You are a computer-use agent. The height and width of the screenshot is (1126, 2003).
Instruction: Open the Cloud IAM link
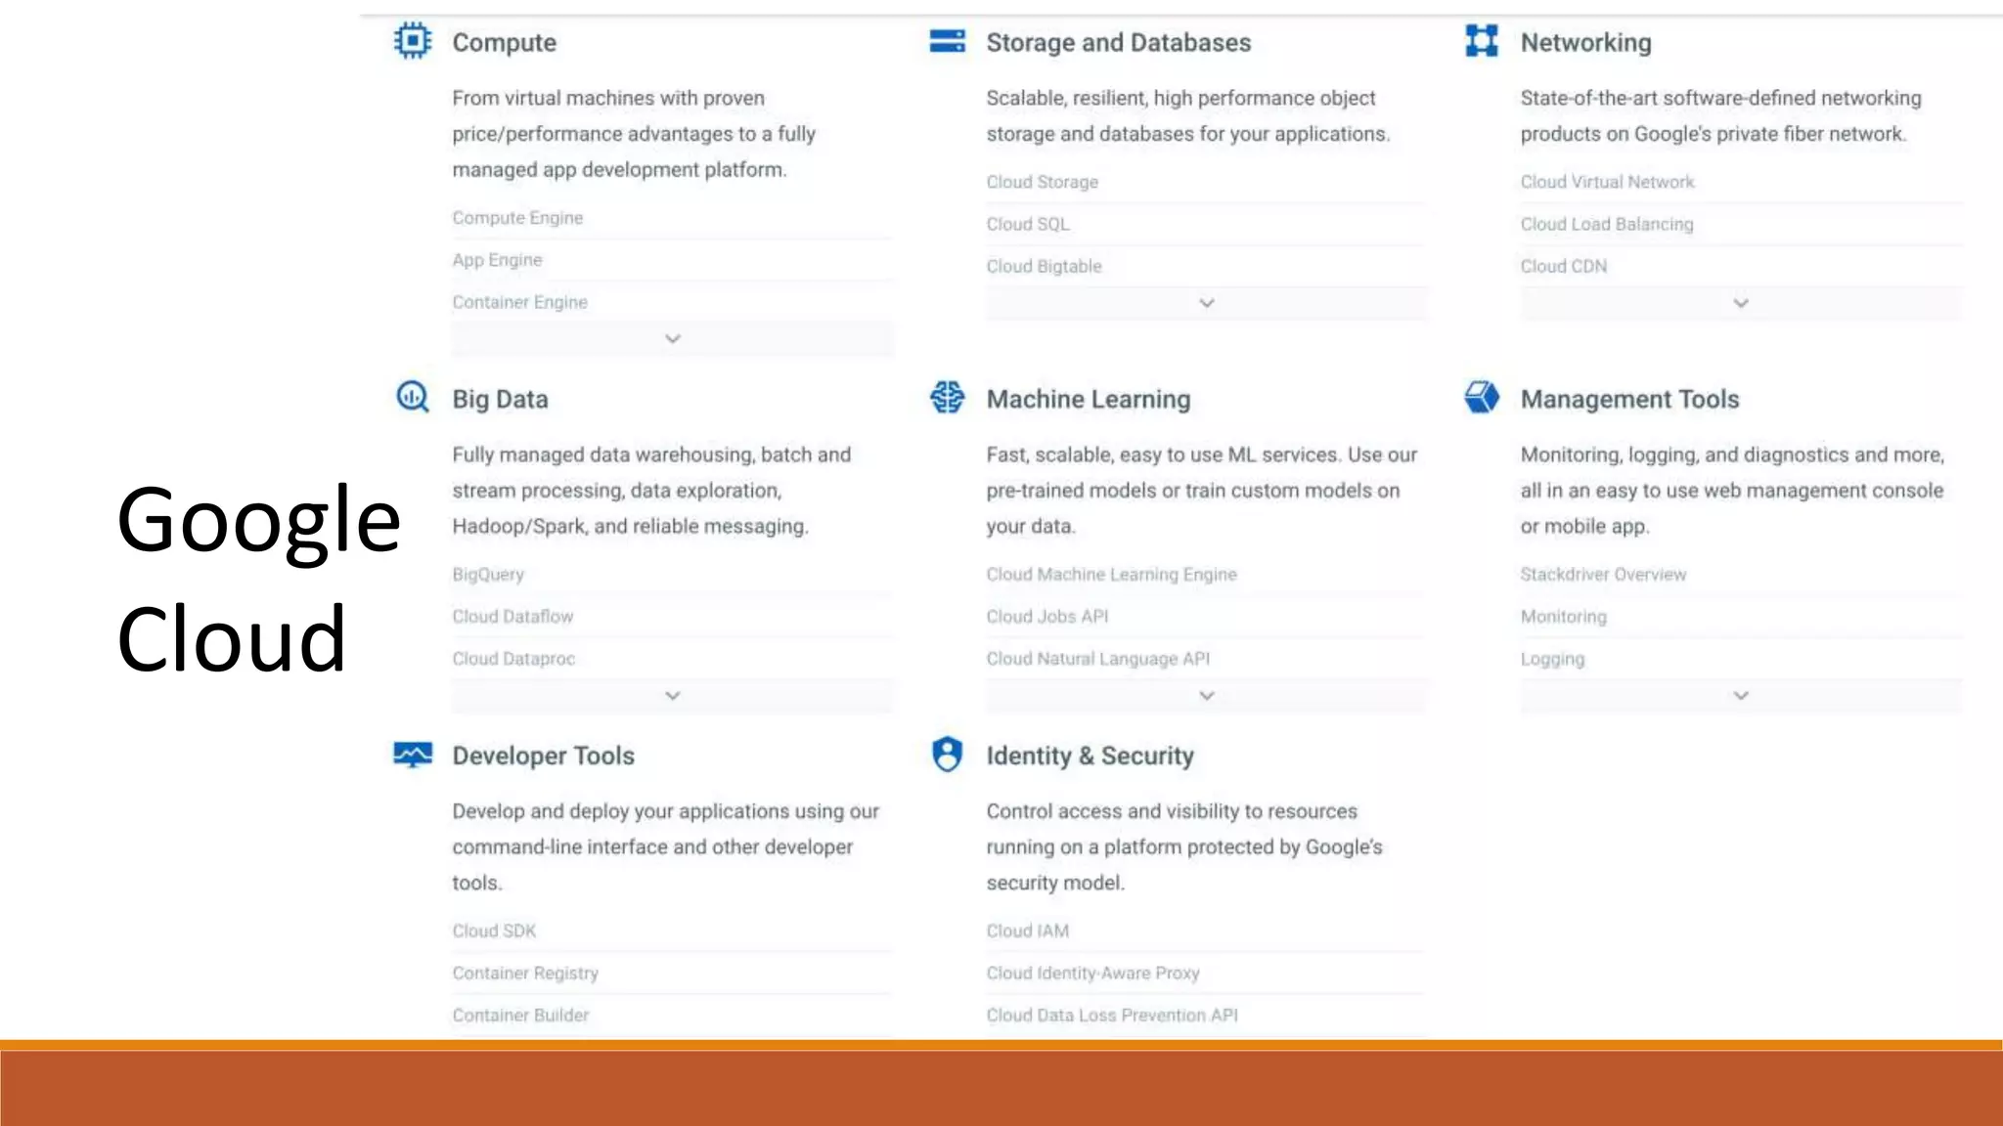[x=1027, y=931]
